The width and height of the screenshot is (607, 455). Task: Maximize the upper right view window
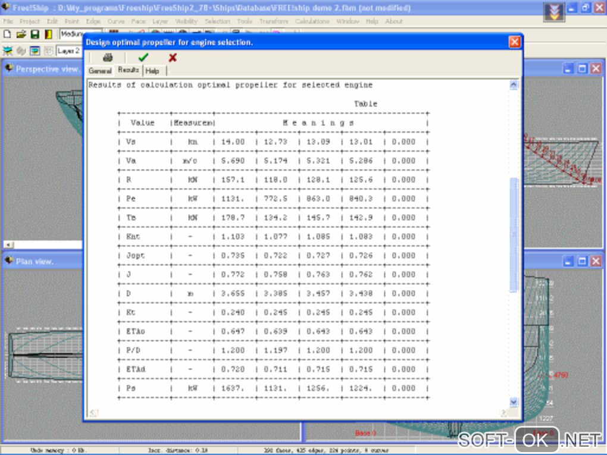582,69
